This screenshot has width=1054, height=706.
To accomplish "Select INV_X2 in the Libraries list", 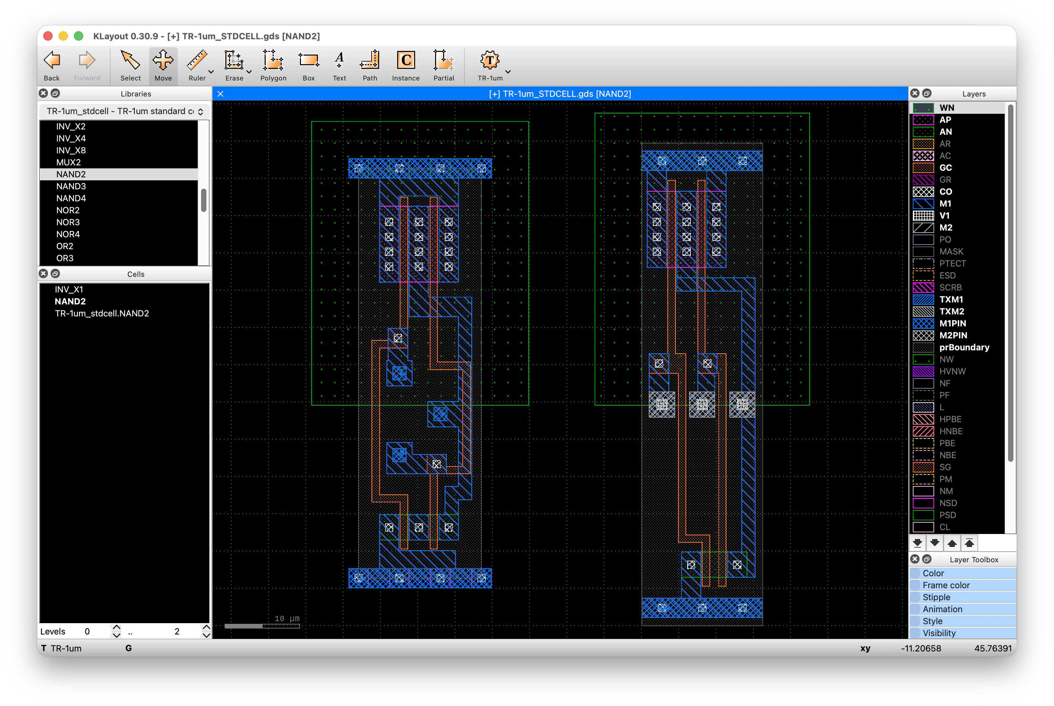I will pyautogui.click(x=119, y=126).
